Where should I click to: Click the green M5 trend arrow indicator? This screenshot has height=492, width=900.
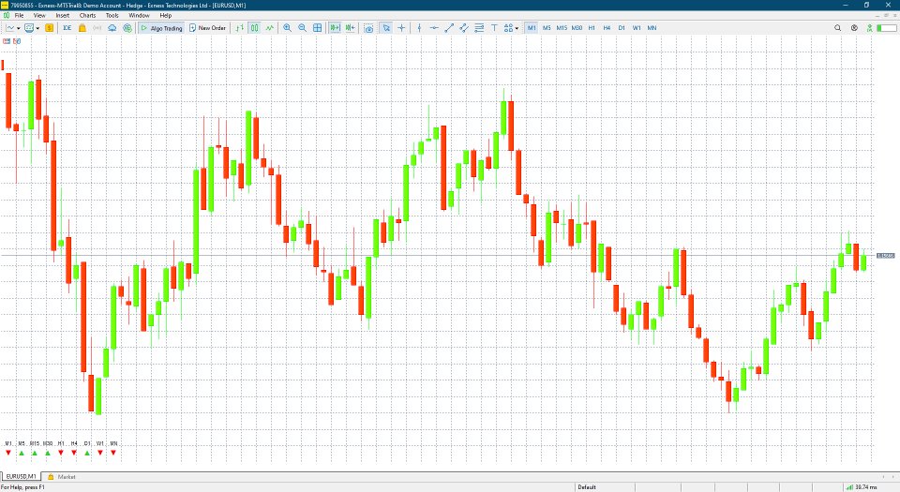tap(22, 453)
